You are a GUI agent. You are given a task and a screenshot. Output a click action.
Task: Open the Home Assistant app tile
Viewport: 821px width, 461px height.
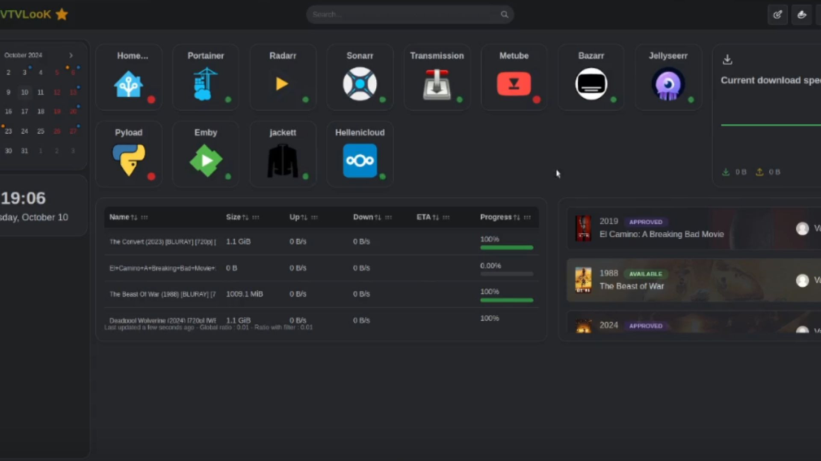tap(129, 77)
